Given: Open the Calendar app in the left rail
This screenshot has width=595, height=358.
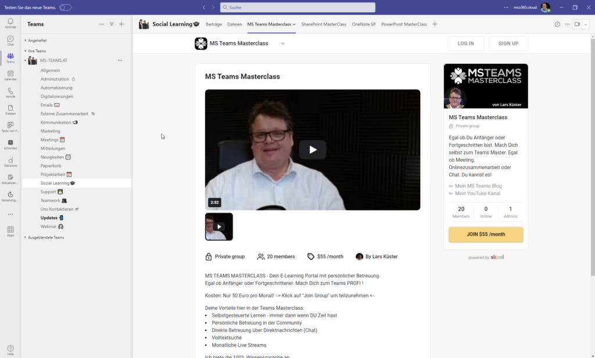Looking at the screenshot, I should pos(10,75).
